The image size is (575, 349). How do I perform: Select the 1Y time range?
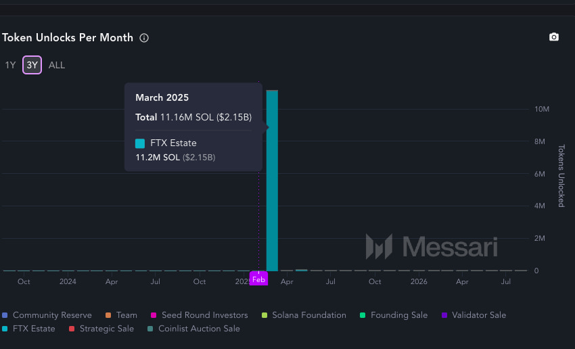(10, 65)
